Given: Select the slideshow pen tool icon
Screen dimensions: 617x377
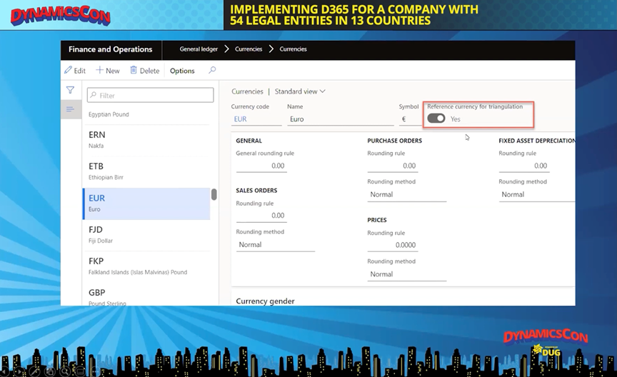Looking at the screenshot, I should [34, 371].
